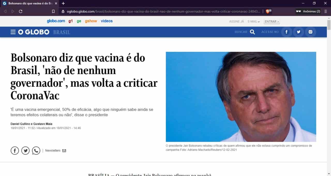Click the search magnifier icon

tap(252, 32)
